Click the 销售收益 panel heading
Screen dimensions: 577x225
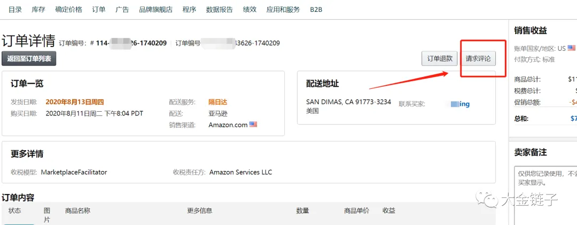coord(531,30)
